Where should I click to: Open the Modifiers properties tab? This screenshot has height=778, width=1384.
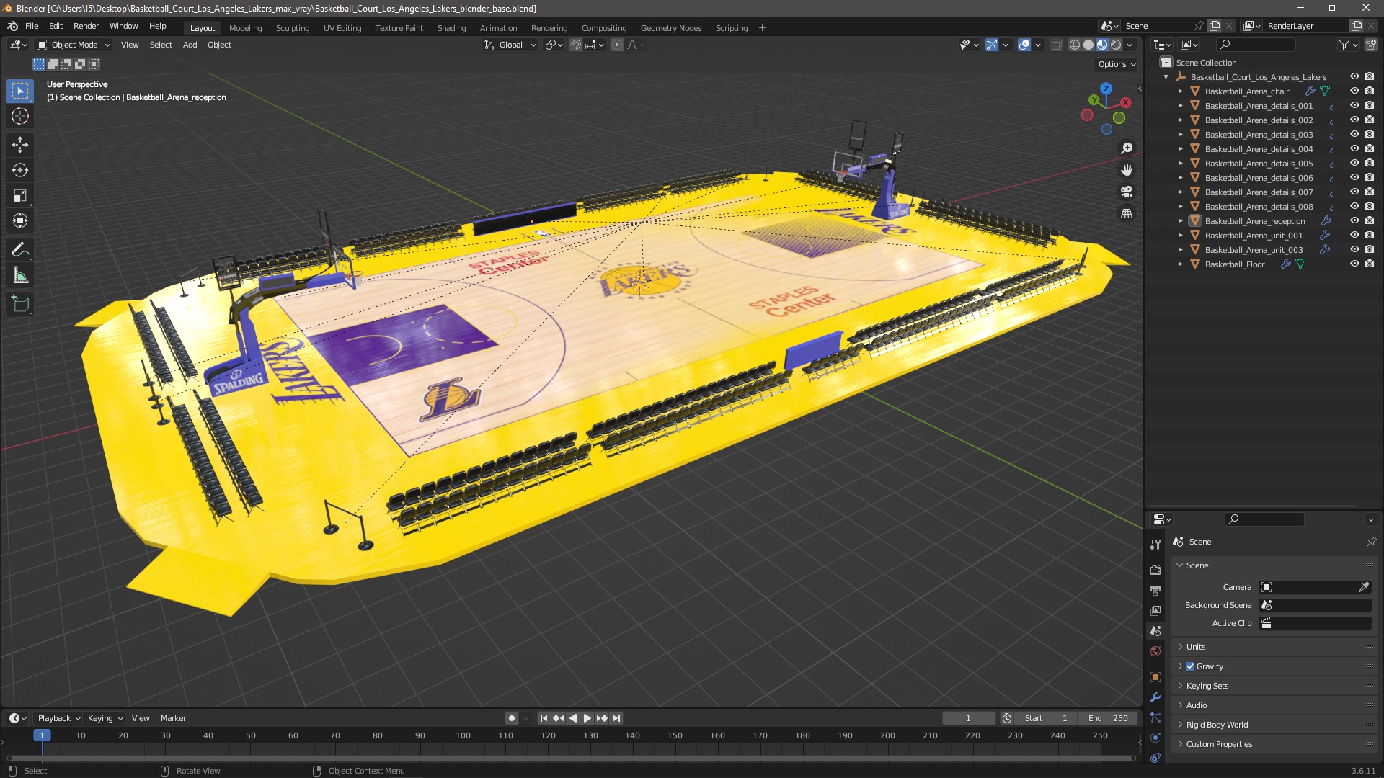tap(1155, 697)
